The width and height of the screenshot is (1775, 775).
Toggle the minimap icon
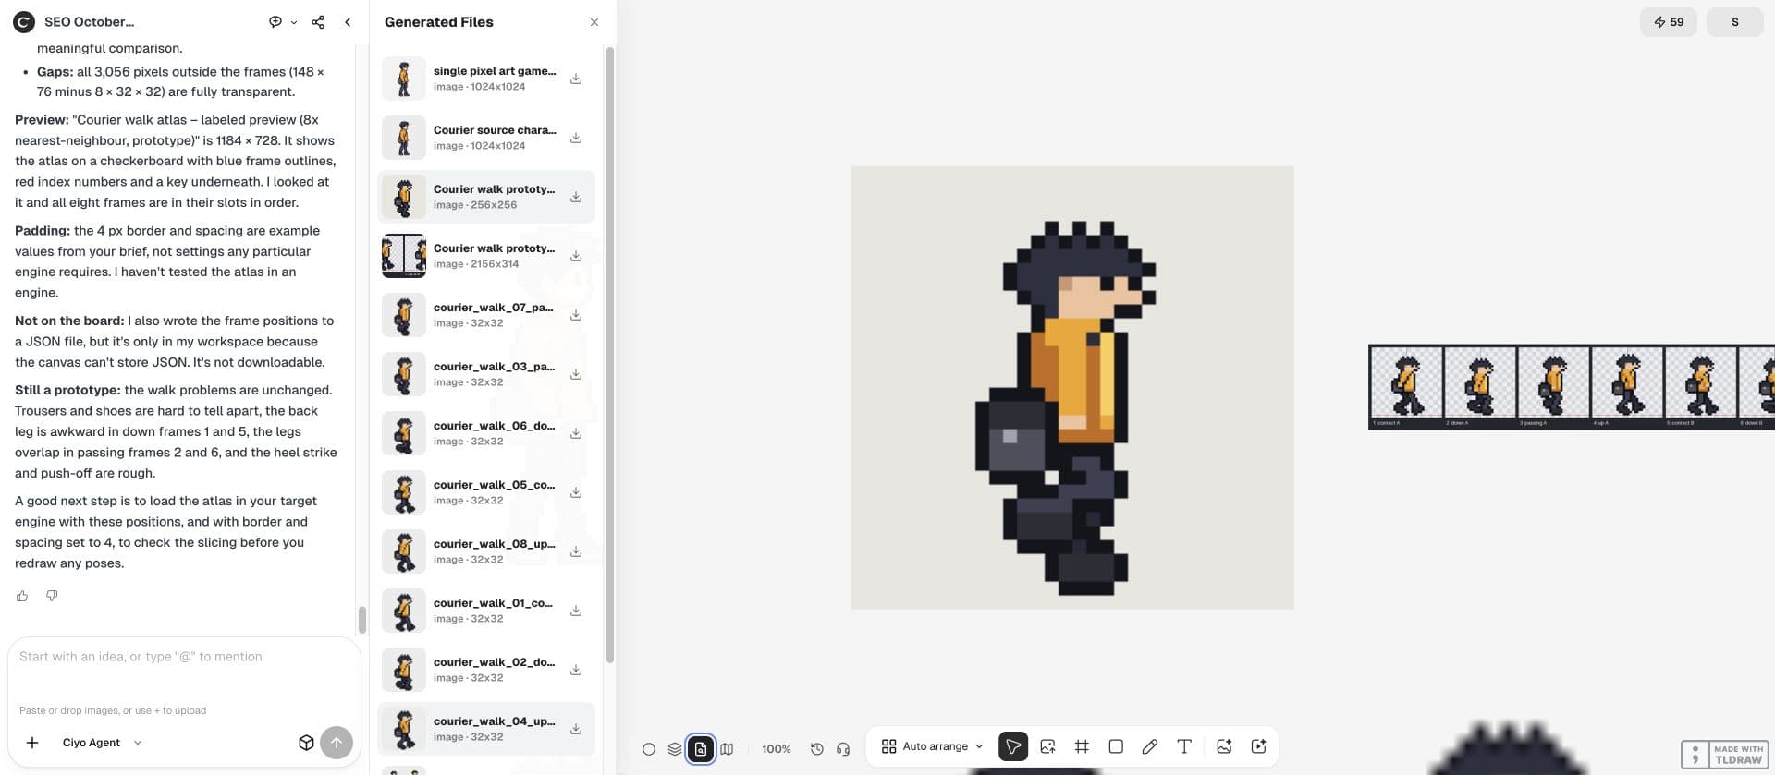pyautogui.click(x=727, y=748)
